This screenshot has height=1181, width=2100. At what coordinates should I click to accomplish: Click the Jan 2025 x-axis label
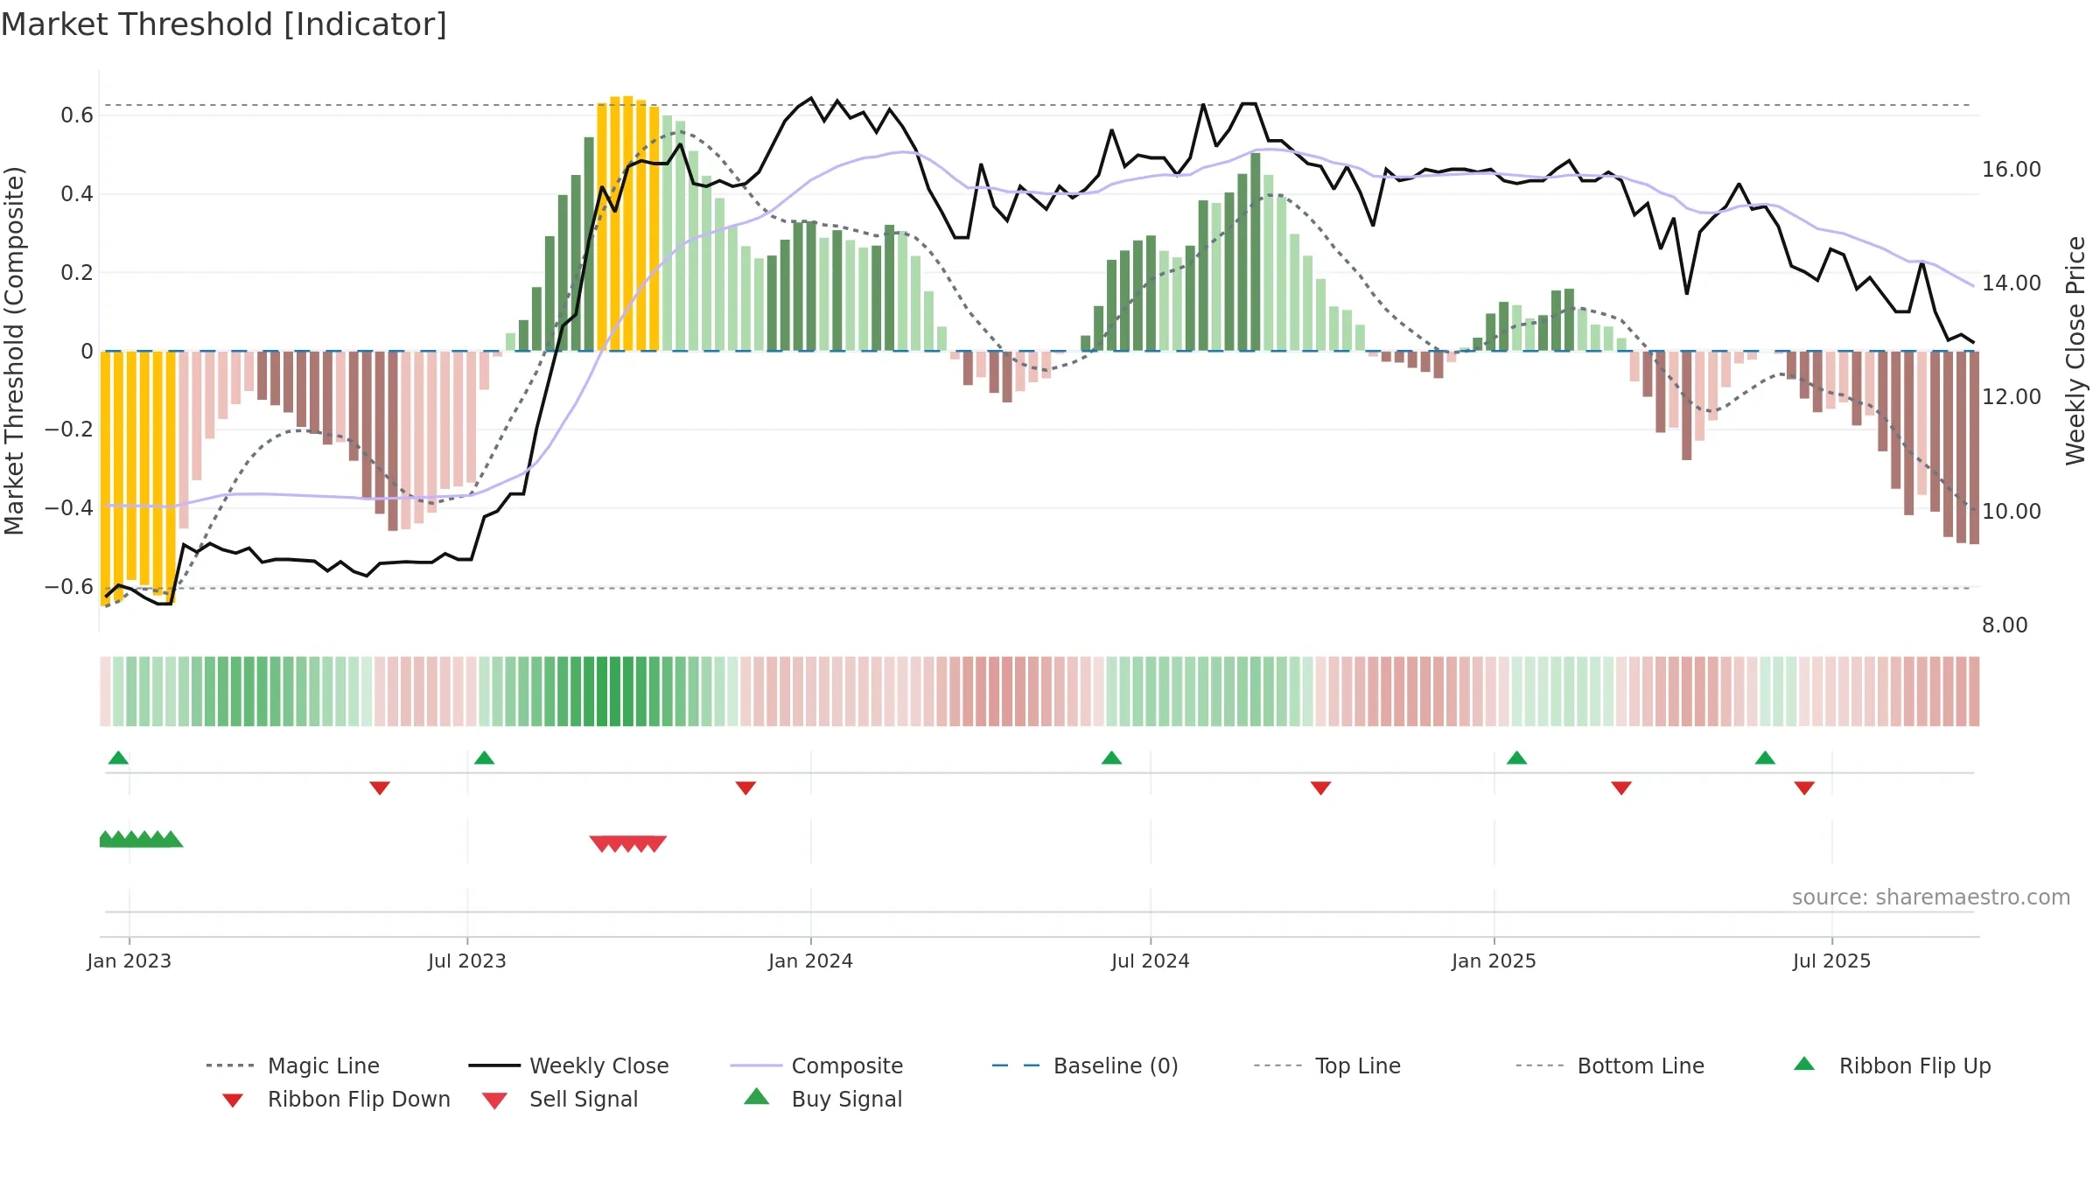pos(1494,961)
